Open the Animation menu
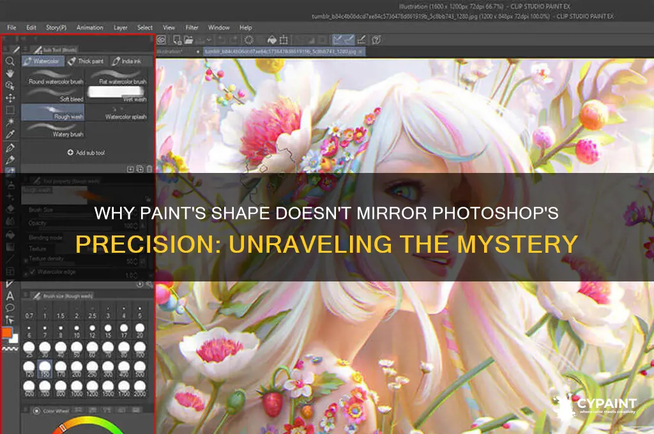Screen dimensions: 654x434 (89, 27)
